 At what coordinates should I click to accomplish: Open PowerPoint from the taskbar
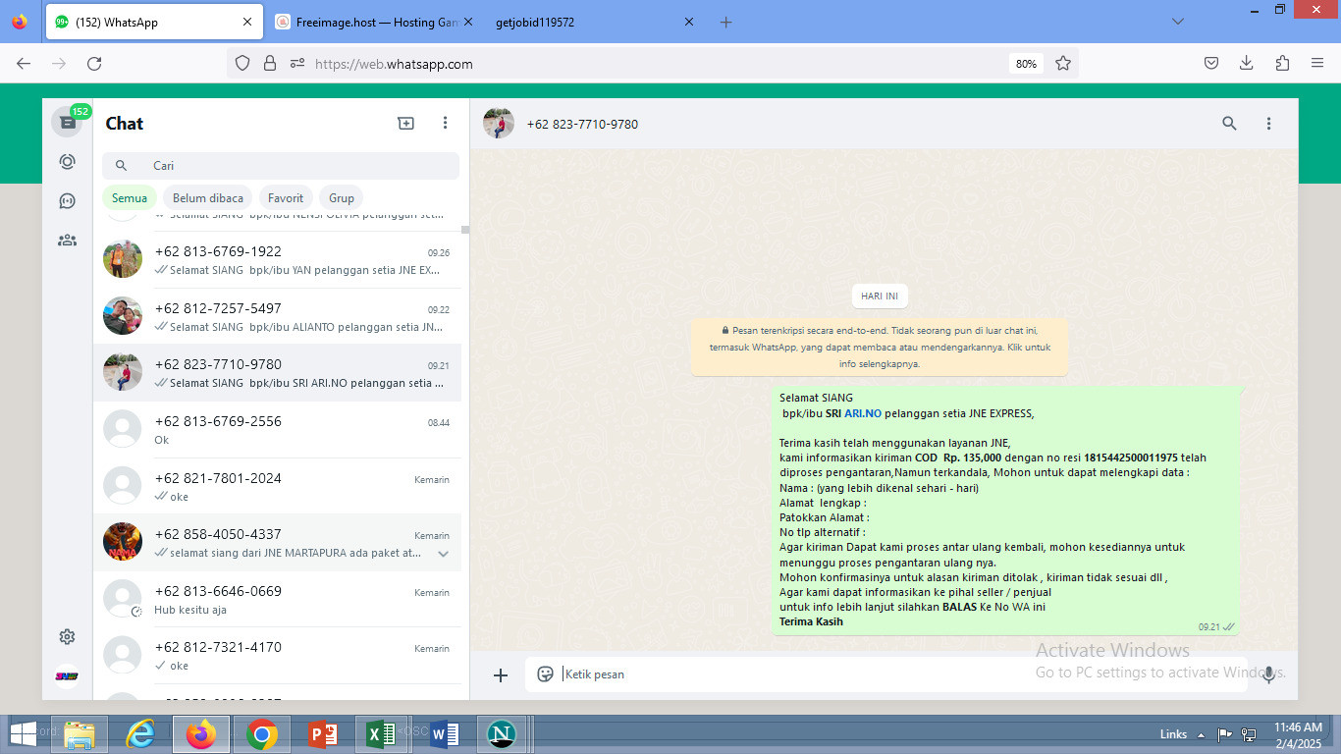click(322, 734)
